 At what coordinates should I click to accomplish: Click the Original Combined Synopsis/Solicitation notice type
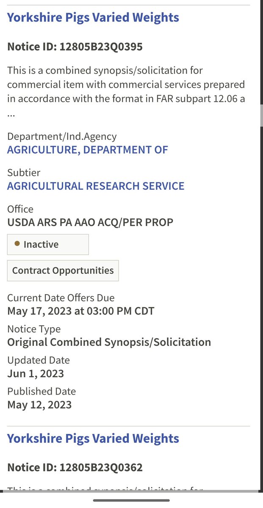pyautogui.click(x=109, y=342)
